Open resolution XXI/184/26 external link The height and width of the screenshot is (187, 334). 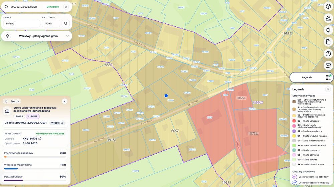pyautogui.click(x=40, y=139)
